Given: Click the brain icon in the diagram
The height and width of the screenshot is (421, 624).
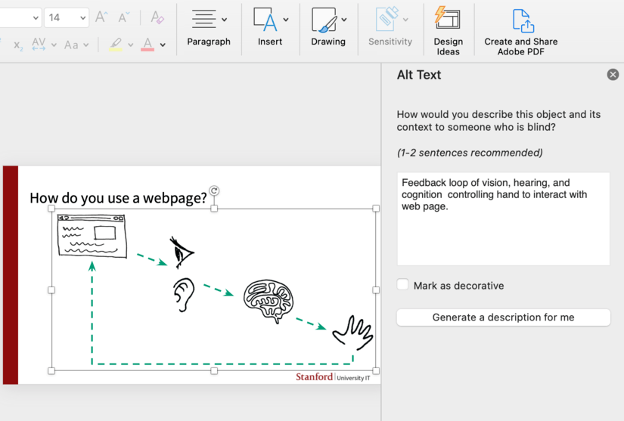Looking at the screenshot, I should (x=269, y=301).
